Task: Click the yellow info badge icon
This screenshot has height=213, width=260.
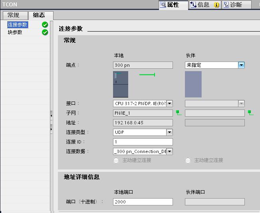Action: (x=216, y=5)
